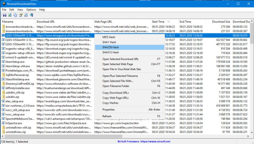Click the vertical scrollbar up arrow

(252, 21)
